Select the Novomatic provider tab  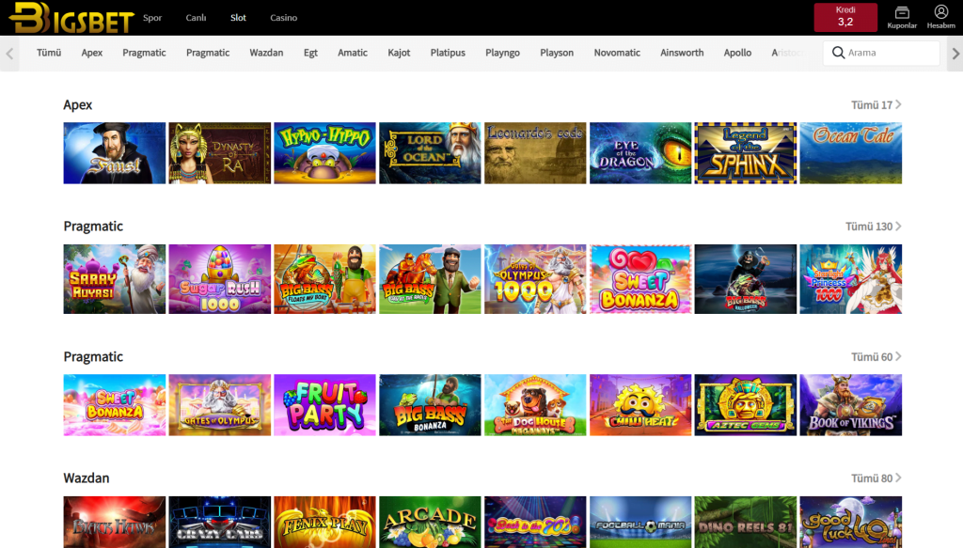click(617, 54)
